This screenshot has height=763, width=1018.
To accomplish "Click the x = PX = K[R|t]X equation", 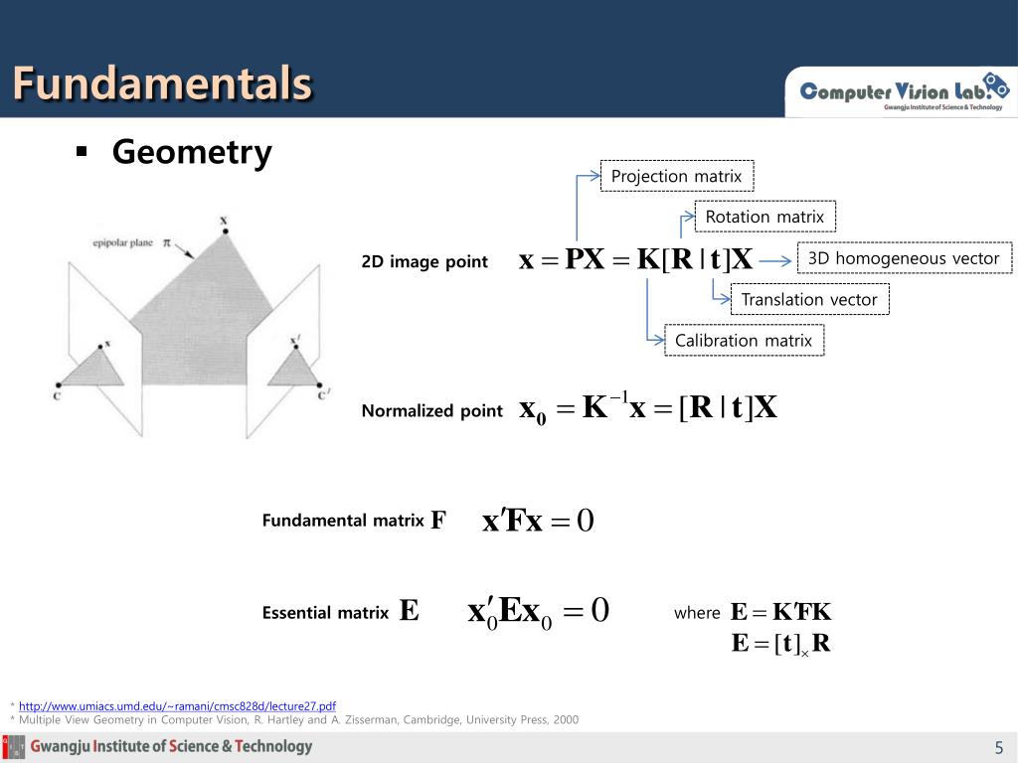I will (x=636, y=259).
